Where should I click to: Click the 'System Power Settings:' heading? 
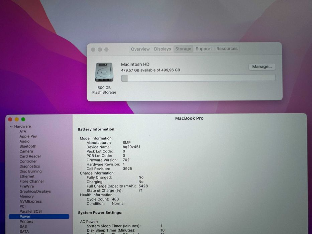(x=100, y=213)
